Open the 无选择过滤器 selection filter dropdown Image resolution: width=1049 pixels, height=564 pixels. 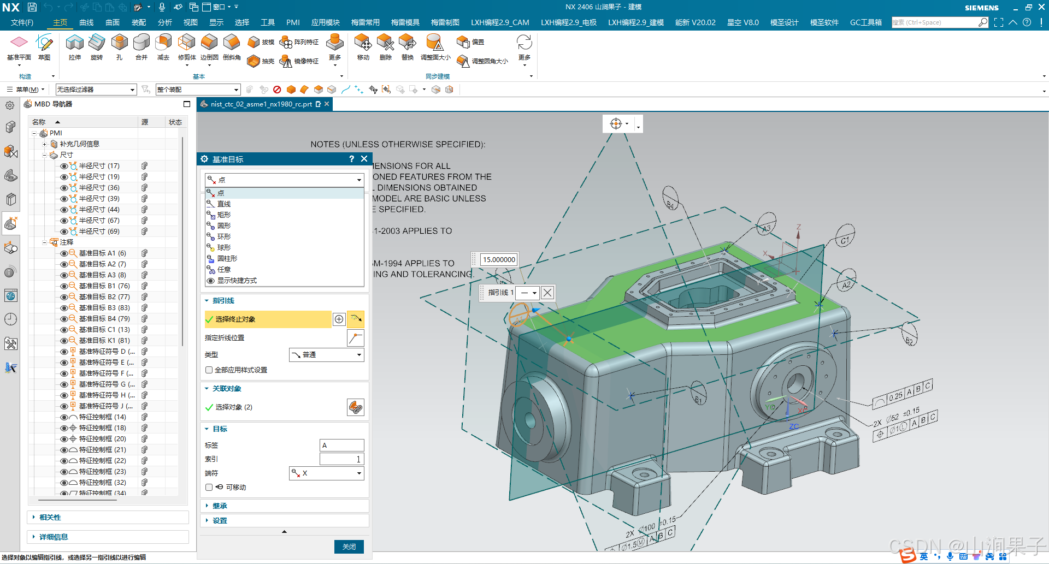pos(96,90)
